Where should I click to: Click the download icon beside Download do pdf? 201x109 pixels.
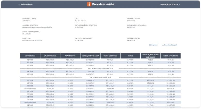click(x=163, y=45)
